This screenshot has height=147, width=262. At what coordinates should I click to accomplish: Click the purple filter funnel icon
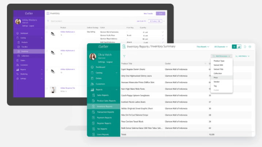tap(48, 21)
